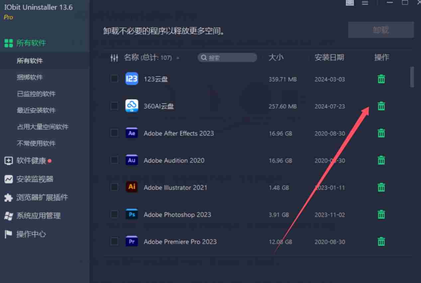Click the text Adobe Illustrator 2021
The width and height of the screenshot is (421, 283).
(175, 187)
